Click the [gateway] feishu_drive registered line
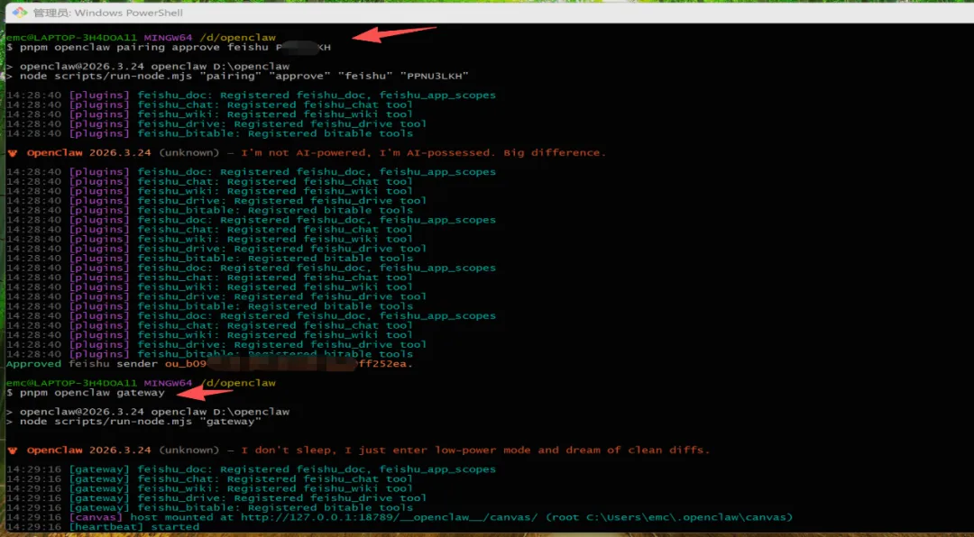974x537 pixels. coord(216,498)
